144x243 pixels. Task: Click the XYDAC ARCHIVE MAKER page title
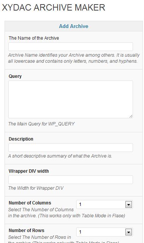[x=53, y=8]
